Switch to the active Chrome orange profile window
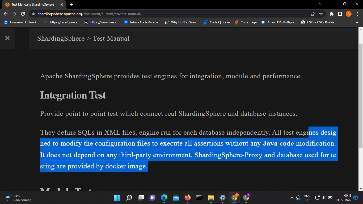Image resolution: width=363 pixels, height=204 pixels. (x=235, y=197)
